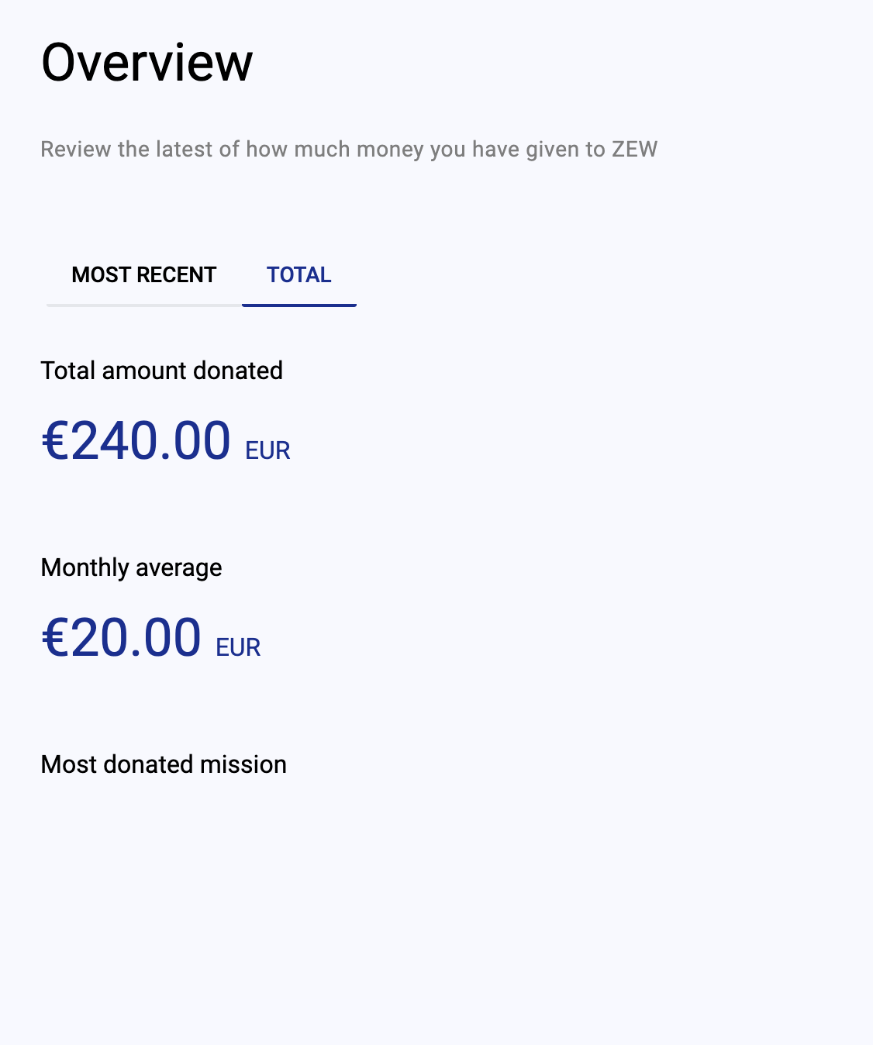Click the gray underline beneath MOST RECENT
This screenshot has width=873, height=1045.
click(144, 305)
